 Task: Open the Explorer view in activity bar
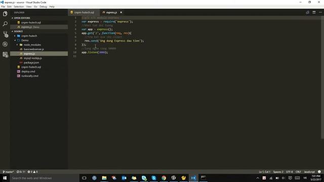tap(5, 14)
